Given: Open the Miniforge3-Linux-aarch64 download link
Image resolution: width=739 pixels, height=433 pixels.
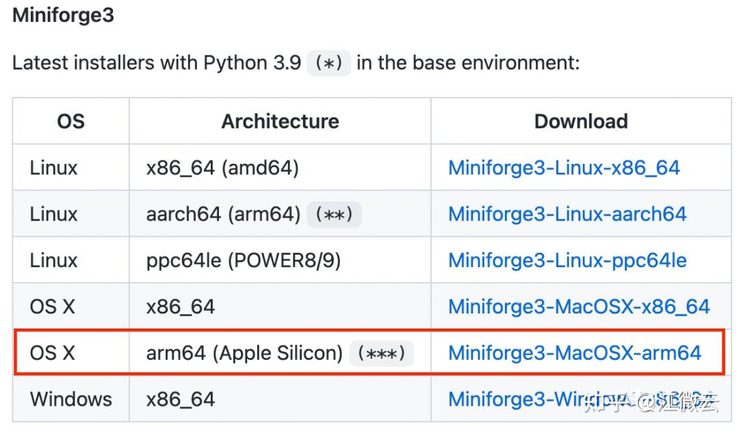Looking at the screenshot, I should (x=567, y=214).
